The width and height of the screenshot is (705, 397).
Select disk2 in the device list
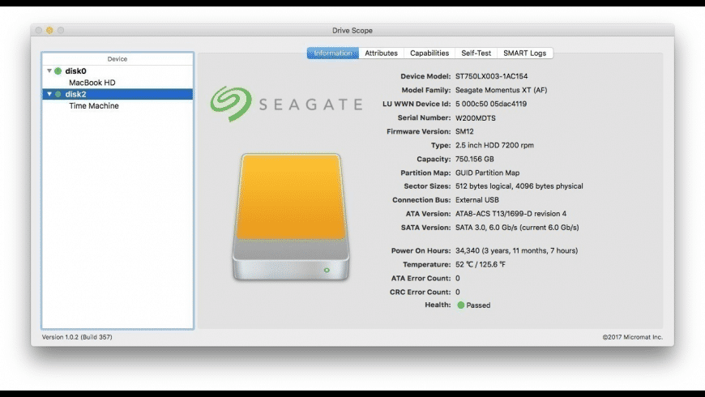[117, 94]
